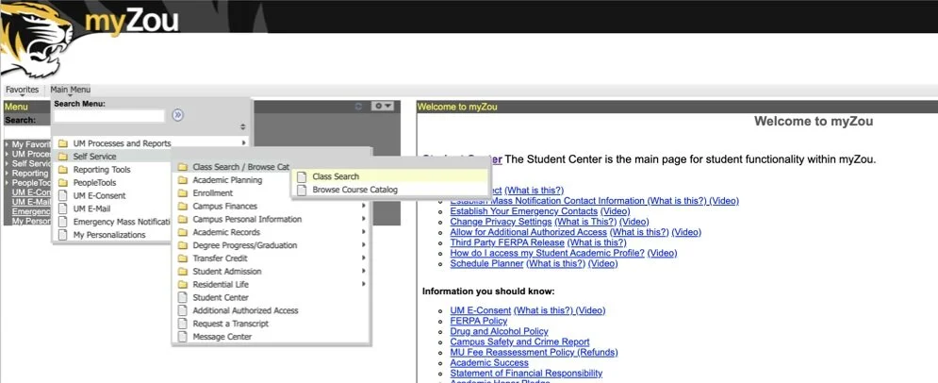Click the Enrollment folder icon

click(x=183, y=193)
